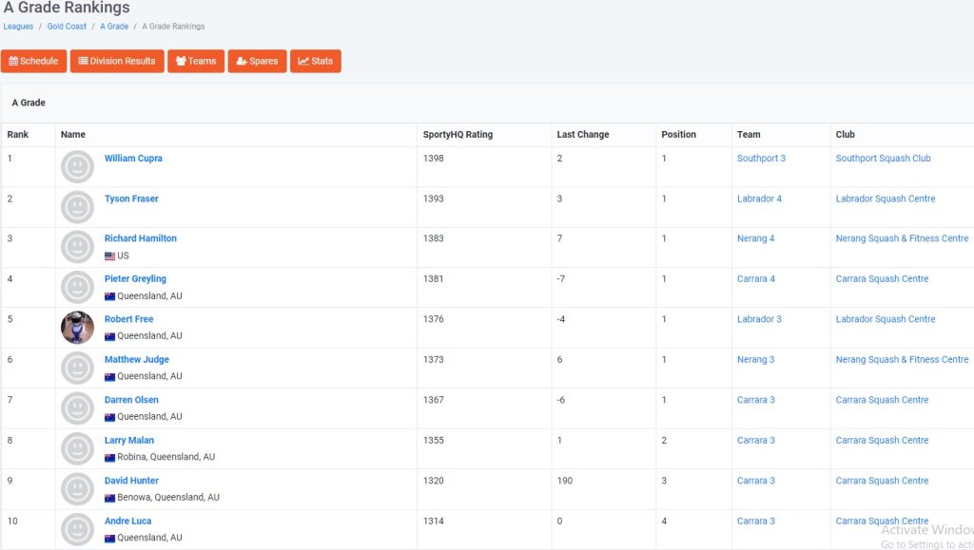974x550 pixels.
Task: Click the SportyHQ Rating column header
Action: click(458, 135)
